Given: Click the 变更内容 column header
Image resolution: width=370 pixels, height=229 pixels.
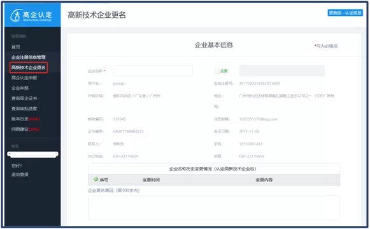Looking at the screenshot, I should coord(264,180).
